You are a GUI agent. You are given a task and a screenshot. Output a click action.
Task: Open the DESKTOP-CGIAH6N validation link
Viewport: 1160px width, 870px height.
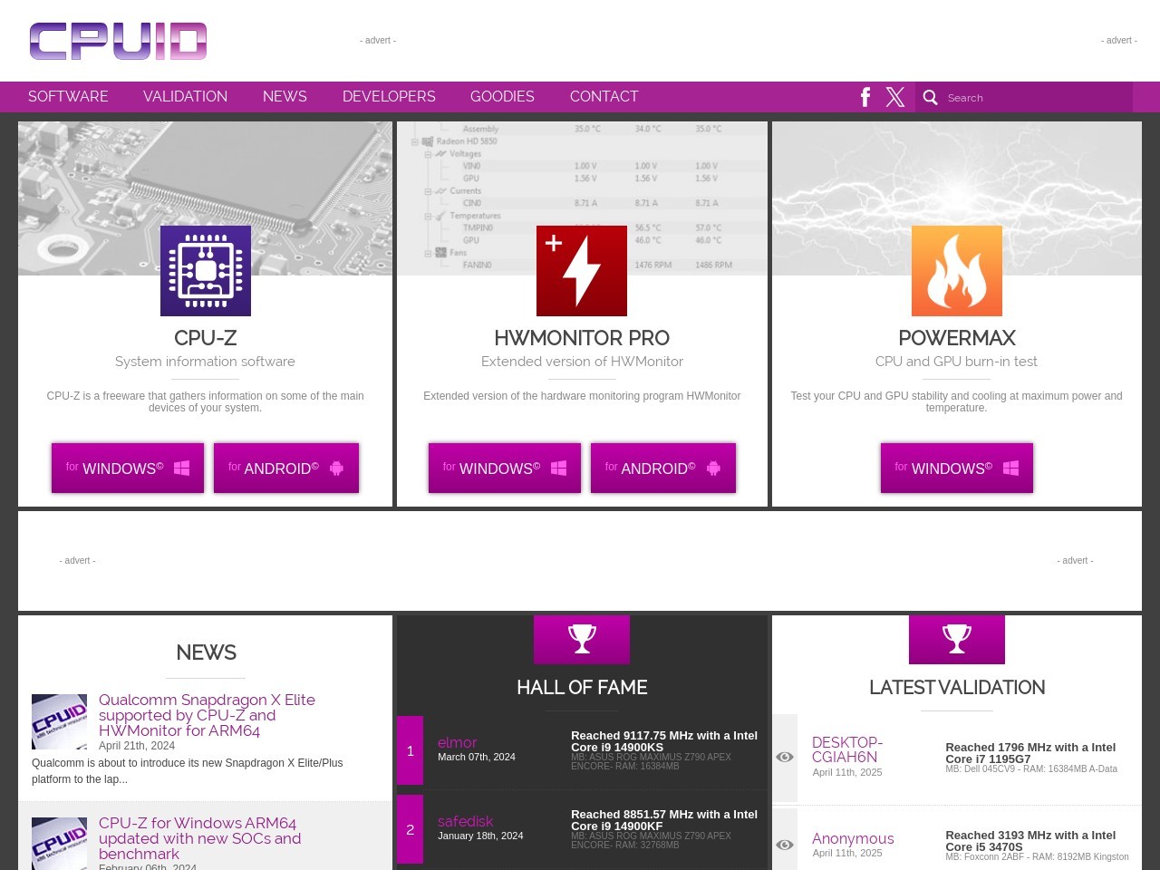(847, 749)
